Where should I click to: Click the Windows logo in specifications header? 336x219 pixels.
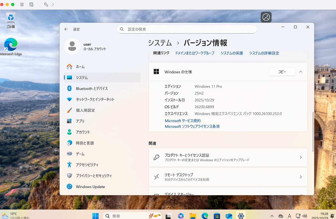[156, 72]
